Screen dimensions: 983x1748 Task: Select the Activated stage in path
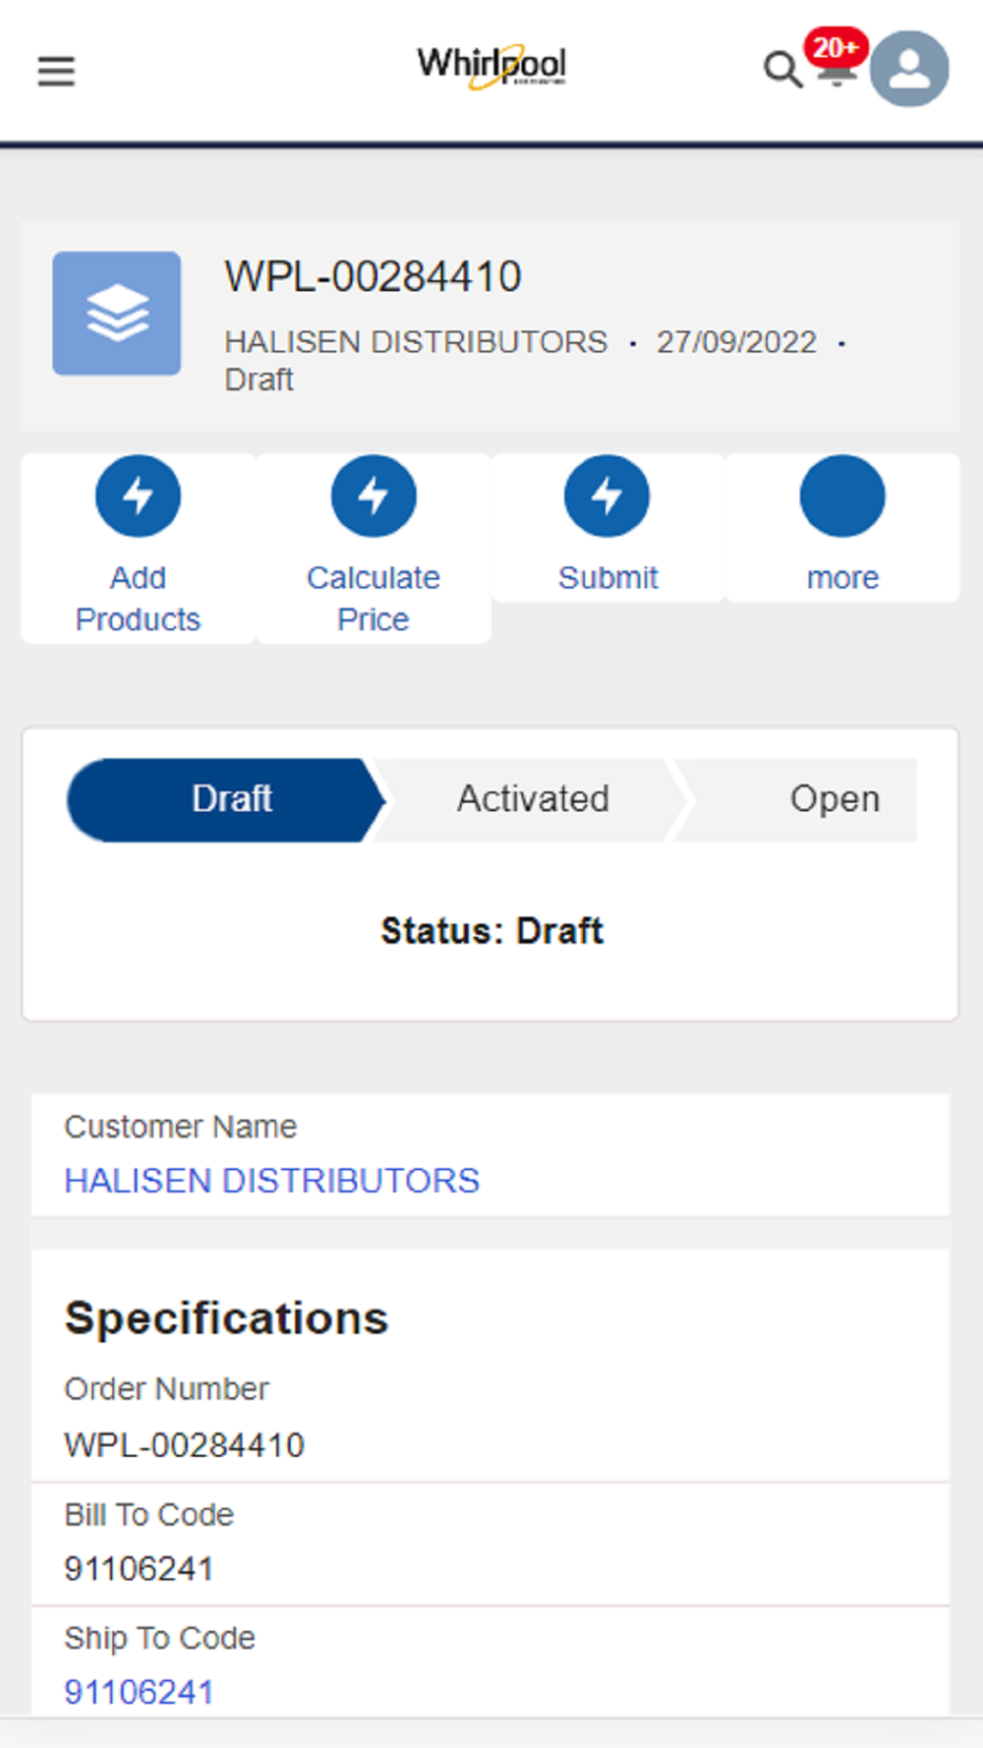point(532,799)
